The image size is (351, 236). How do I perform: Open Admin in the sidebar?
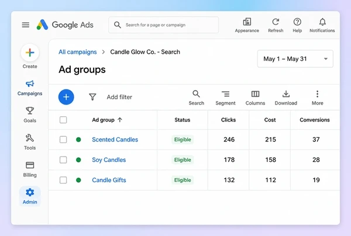[x=30, y=196]
